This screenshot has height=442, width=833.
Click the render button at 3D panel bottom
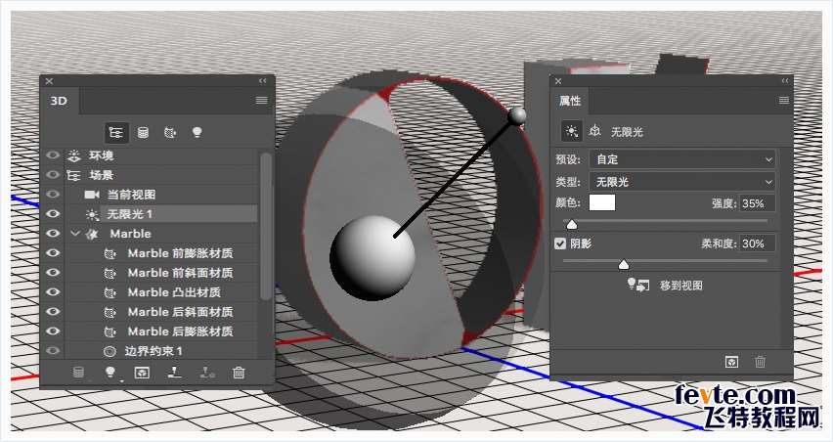coord(142,373)
